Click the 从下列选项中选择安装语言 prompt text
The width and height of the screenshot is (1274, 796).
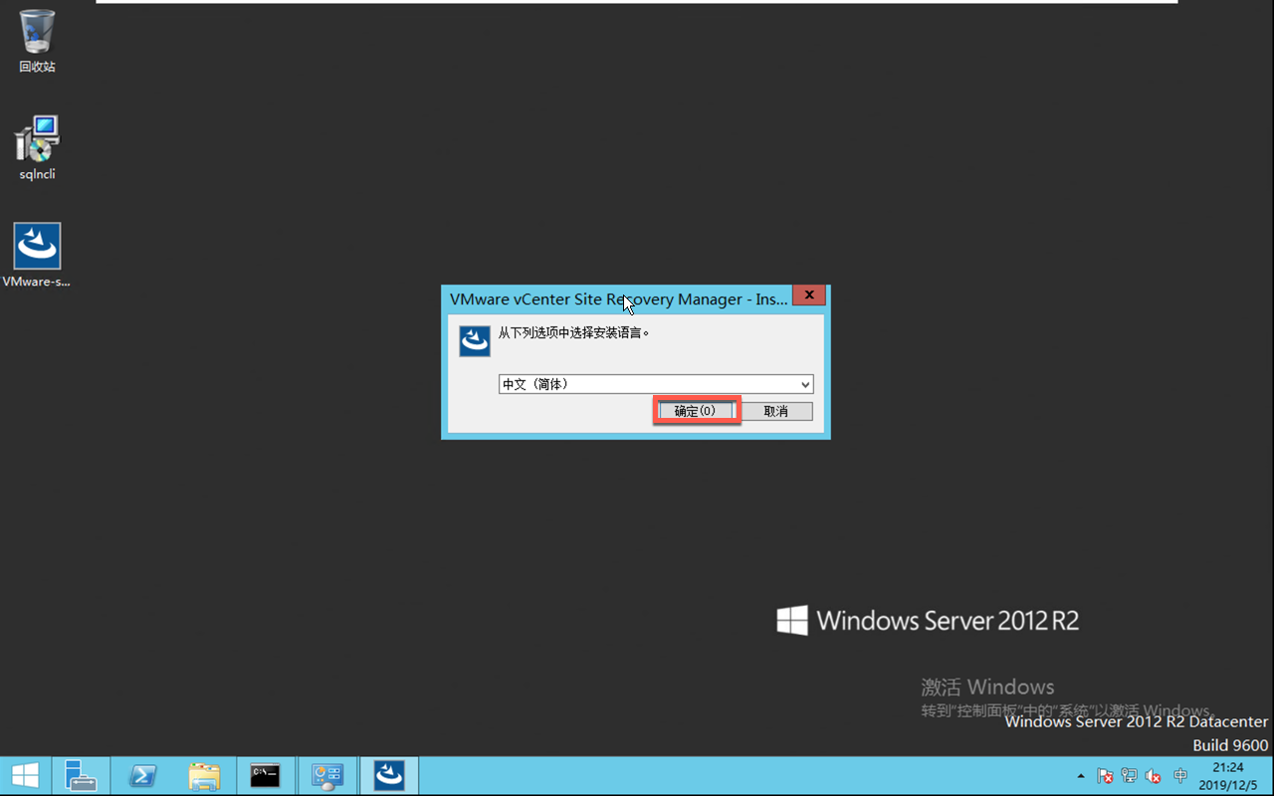coord(573,332)
